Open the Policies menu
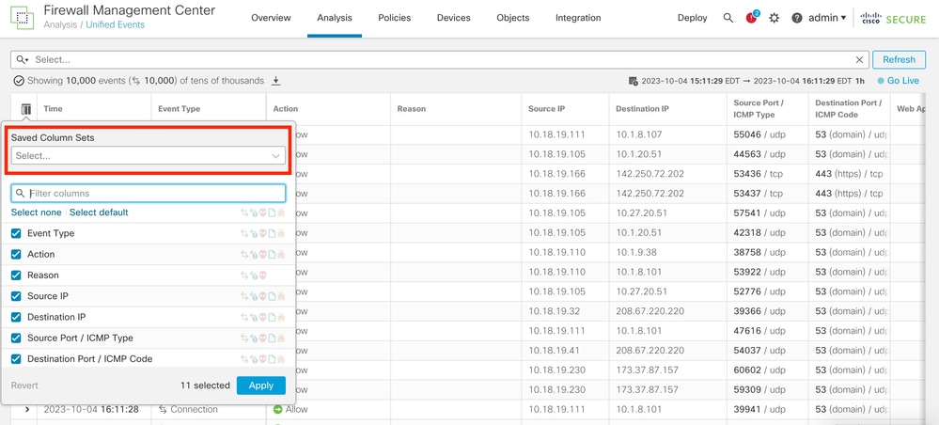 [x=394, y=18]
